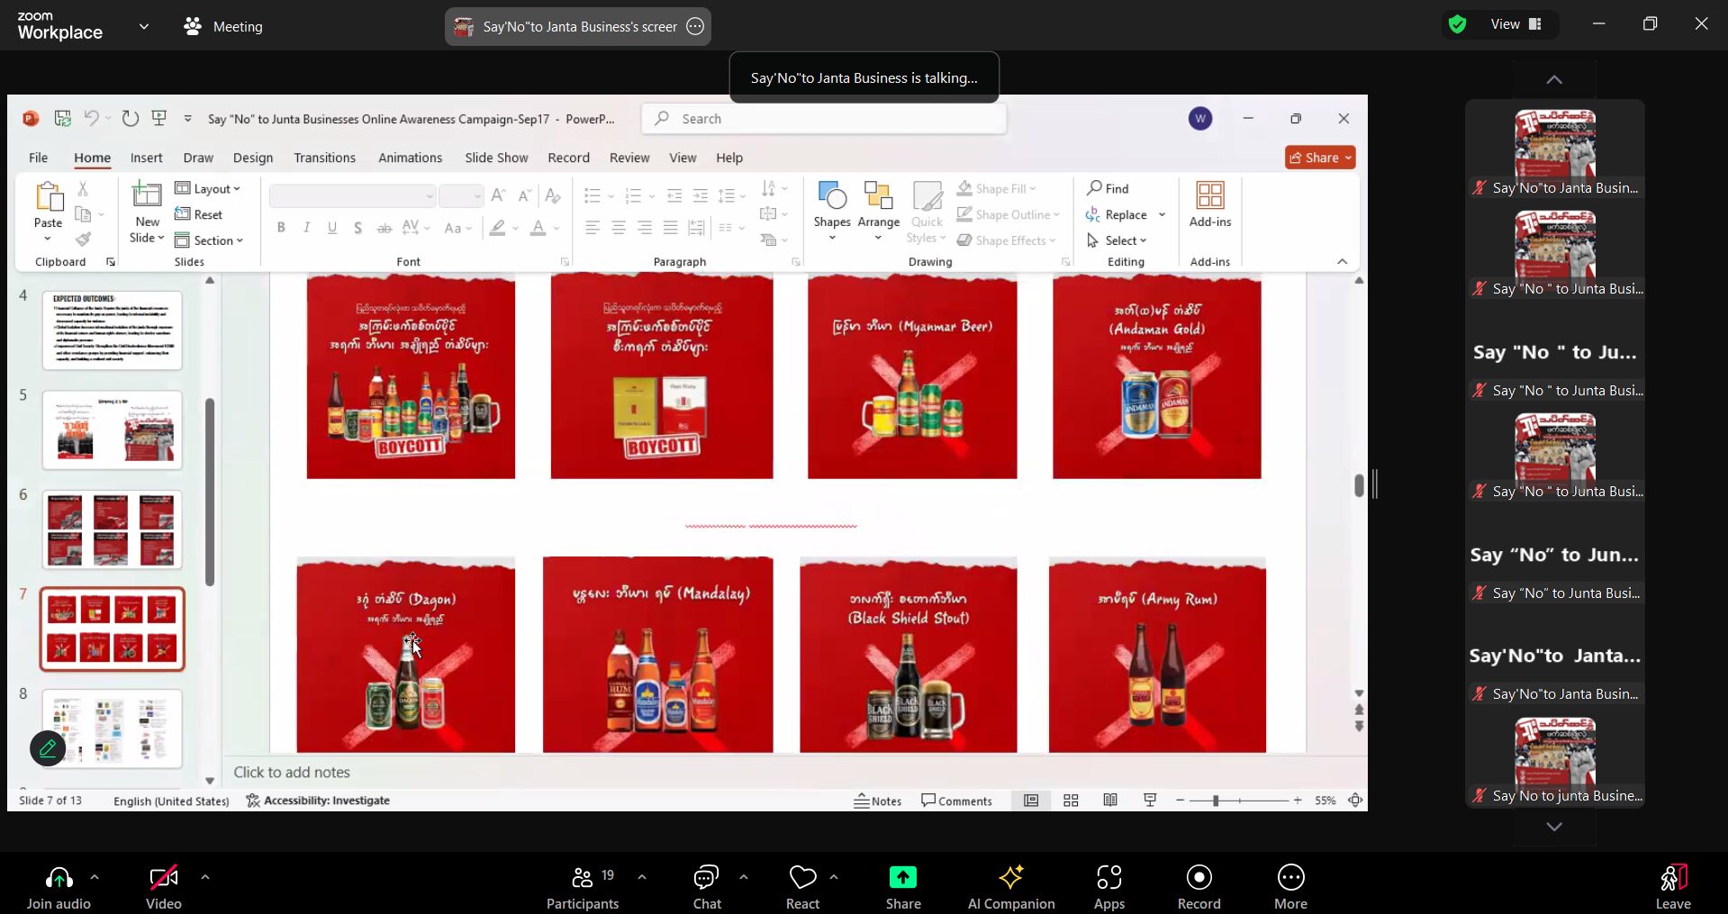The height and width of the screenshot is (914, 1728).
Task: Toggle Strikethrough formatting
Action: tap(385, 228)
